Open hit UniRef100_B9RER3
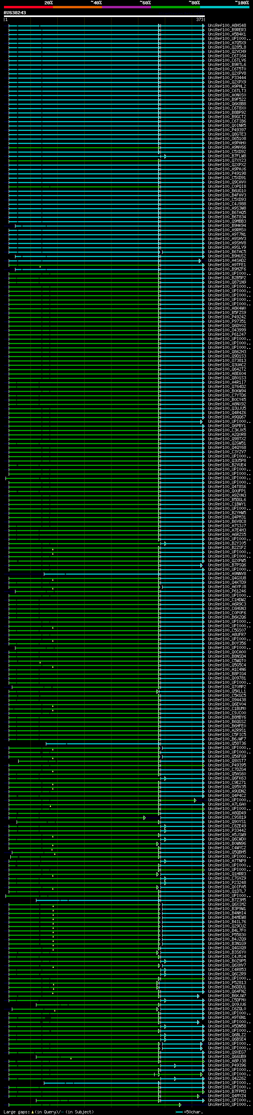This screenshot has width=253, height=1115. coord(227,30)
